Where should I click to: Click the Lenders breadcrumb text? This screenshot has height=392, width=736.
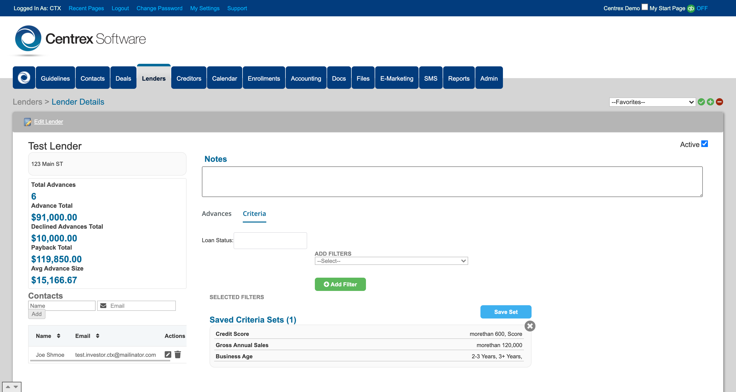coord(27,102)
